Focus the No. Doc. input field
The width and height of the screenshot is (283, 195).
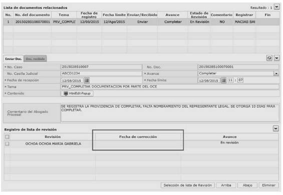(238, 67)
